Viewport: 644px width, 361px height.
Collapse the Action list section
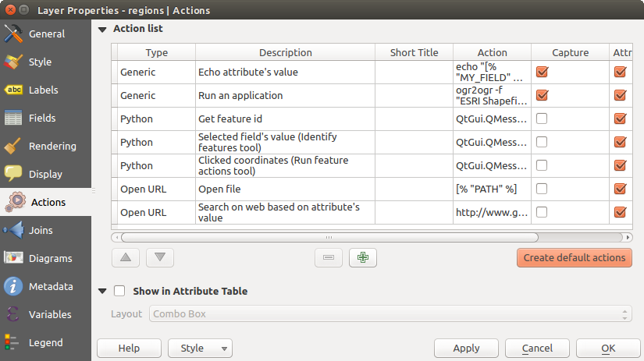coord(102,29)
